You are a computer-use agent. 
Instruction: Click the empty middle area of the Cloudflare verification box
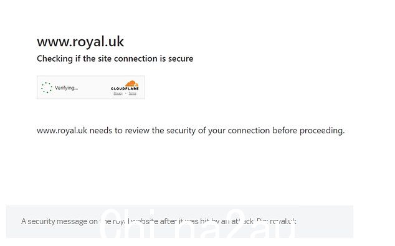94,88
